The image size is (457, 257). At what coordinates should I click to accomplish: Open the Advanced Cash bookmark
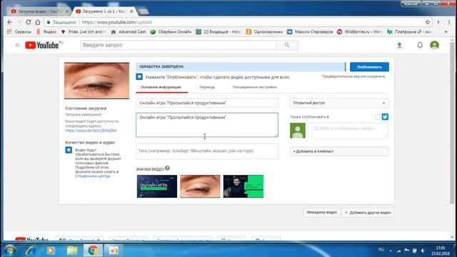[x=129, y=31]
